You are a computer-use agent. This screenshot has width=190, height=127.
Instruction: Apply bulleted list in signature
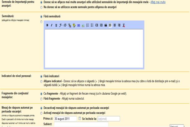(x=92, y=25)
